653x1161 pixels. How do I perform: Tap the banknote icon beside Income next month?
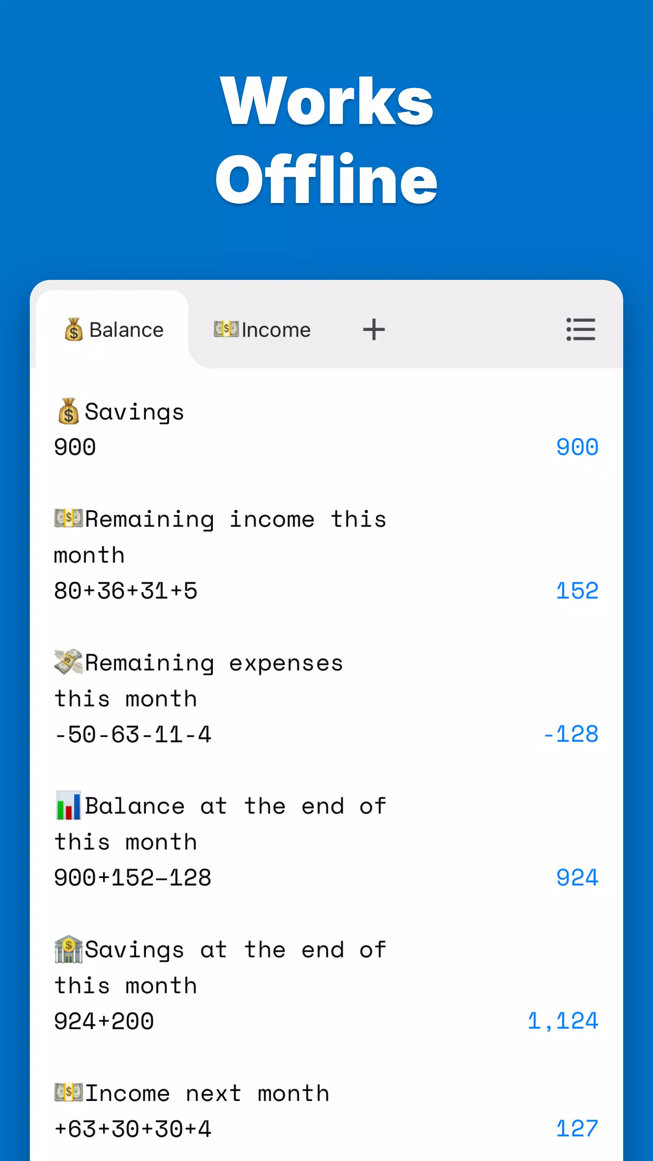(69, 1092)
